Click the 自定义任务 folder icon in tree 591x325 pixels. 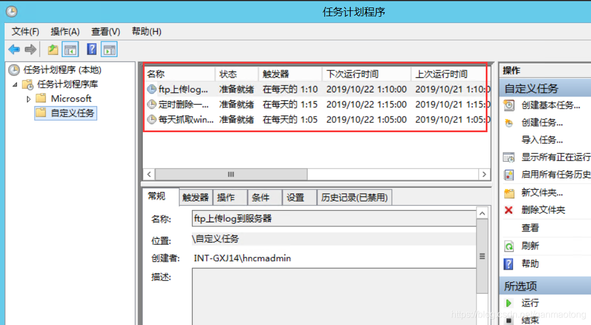tap(40, 113)
